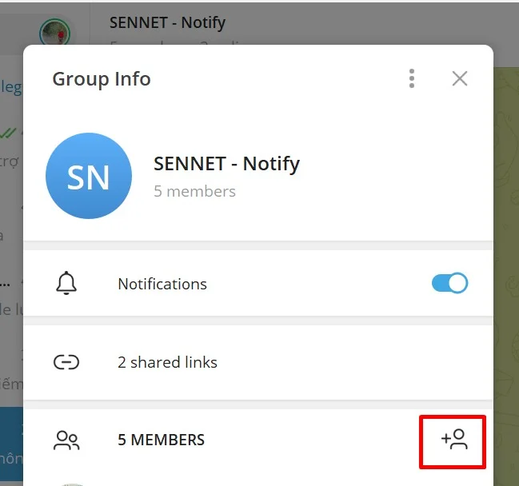Click the blue SN group avatar
Viewport: 519px width, 486px height.
coord(89,176)
